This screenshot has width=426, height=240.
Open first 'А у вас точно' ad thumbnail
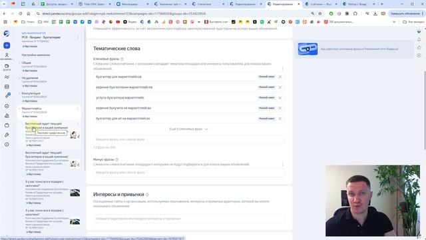tap(75, 193)
